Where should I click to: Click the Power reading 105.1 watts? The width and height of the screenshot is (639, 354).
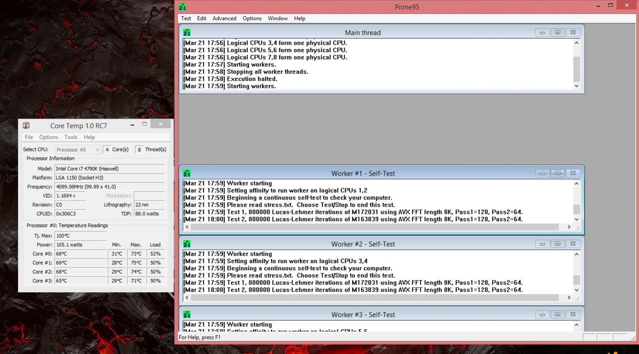click(x=80, y=245)
